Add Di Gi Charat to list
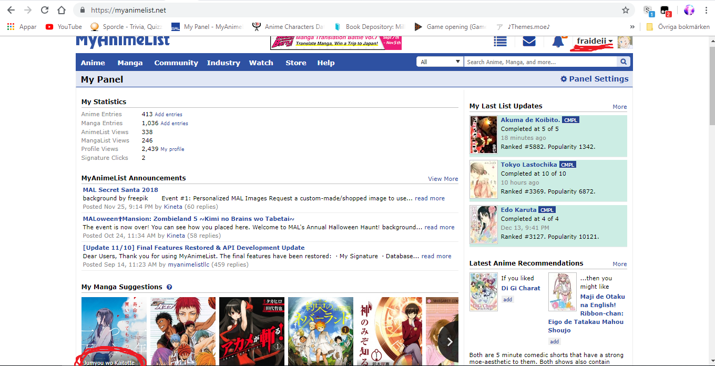 (x=507, y=300)
